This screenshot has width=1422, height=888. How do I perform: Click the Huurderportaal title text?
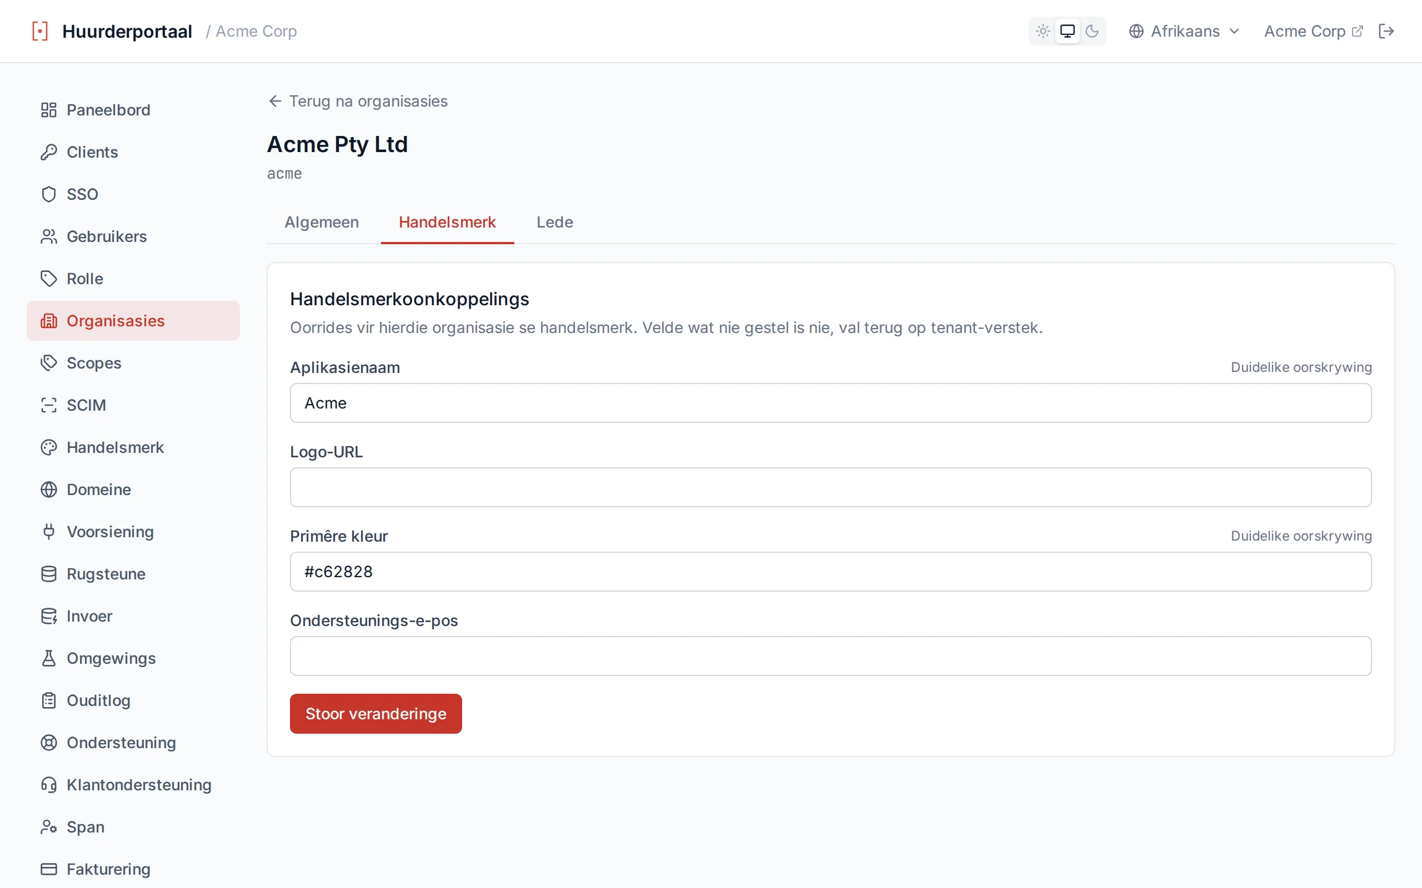pyautogui.click(x=127, y=31)
